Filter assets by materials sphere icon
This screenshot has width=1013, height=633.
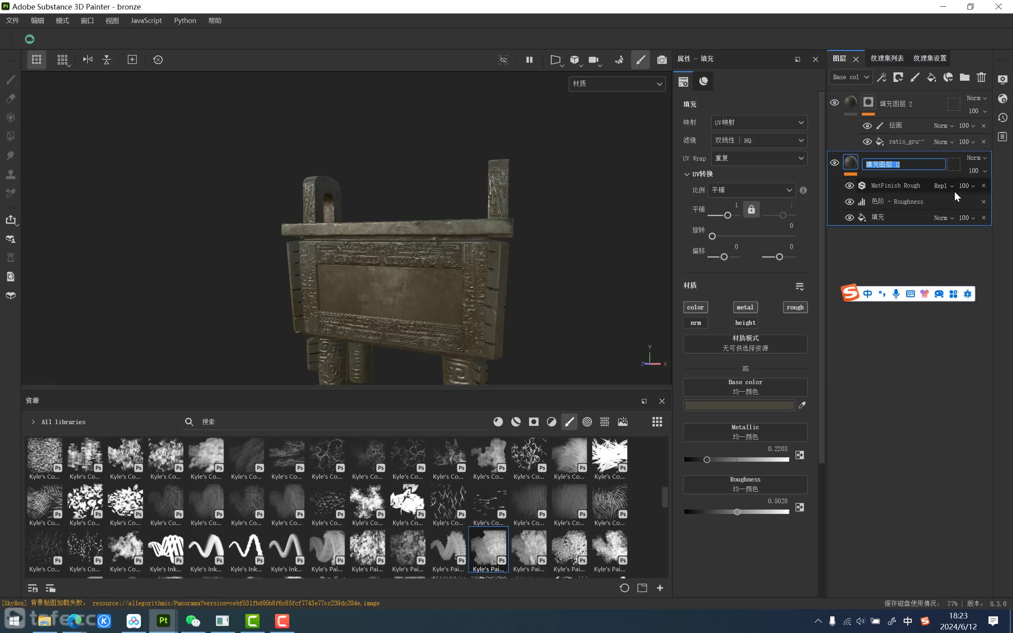tap(498, 422)
